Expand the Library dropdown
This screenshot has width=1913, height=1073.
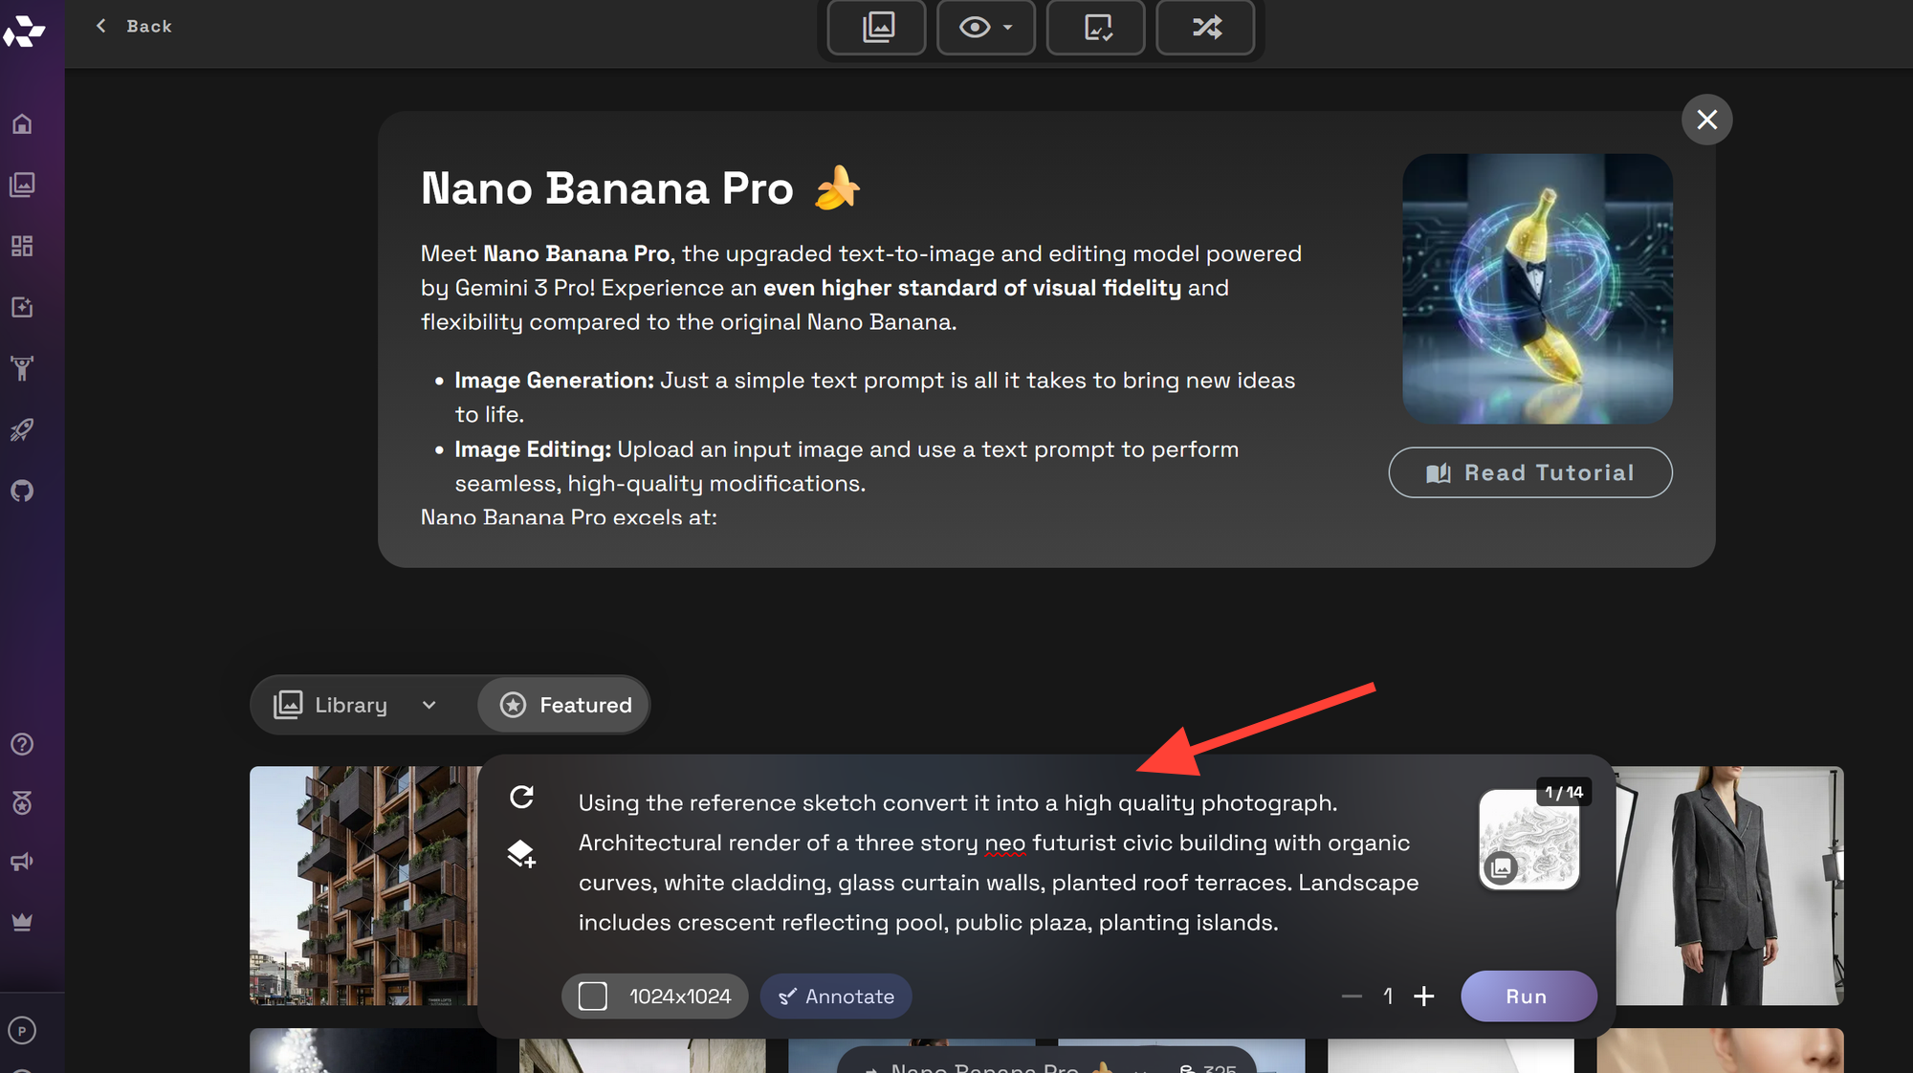(356, 705)
